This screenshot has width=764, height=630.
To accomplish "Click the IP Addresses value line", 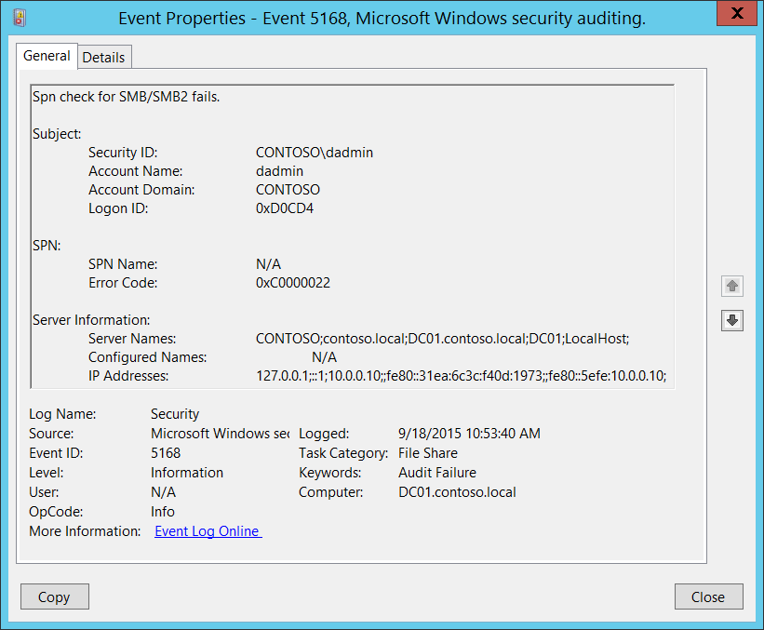I will pos(461,376).
